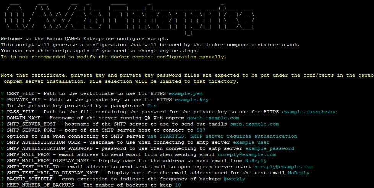Click the smtp.example.com server host value
374x188 pixels.
point(254,124)
